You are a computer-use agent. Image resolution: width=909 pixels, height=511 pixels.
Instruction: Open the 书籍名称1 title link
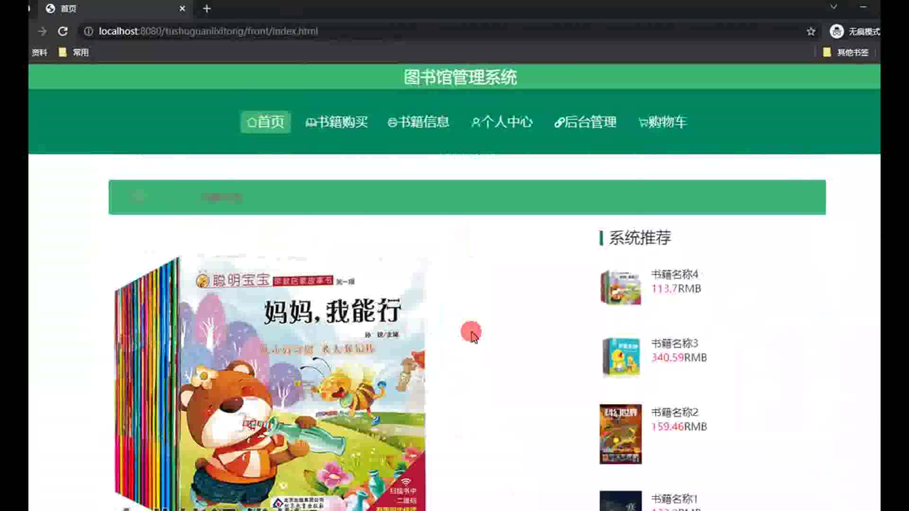(674, 499)
